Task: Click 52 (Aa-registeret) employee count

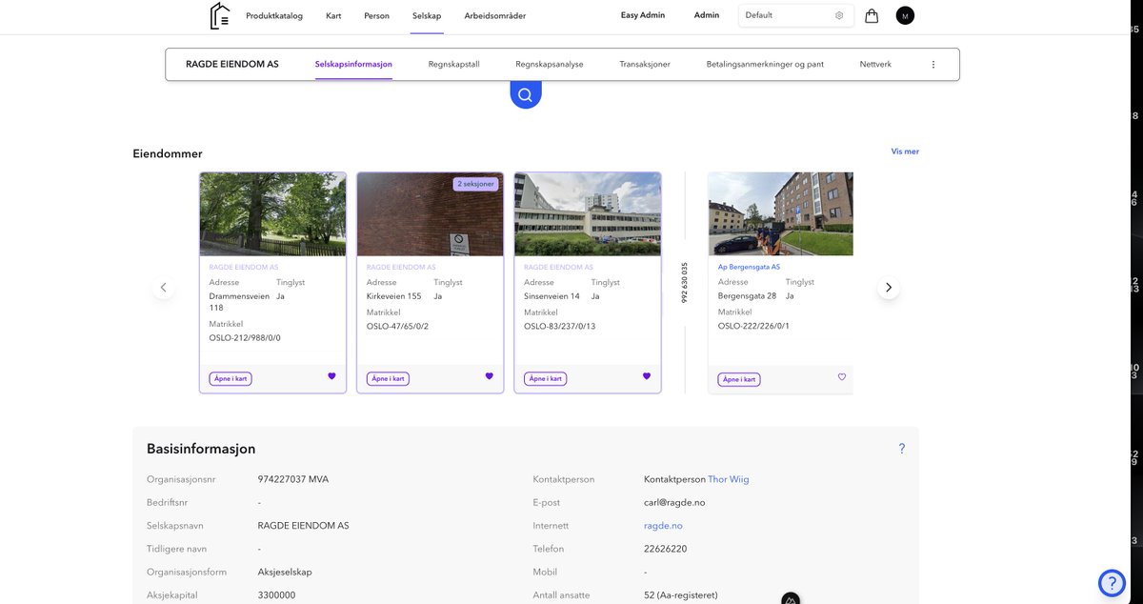Action: pyautogui.click(x=681, y=595)
